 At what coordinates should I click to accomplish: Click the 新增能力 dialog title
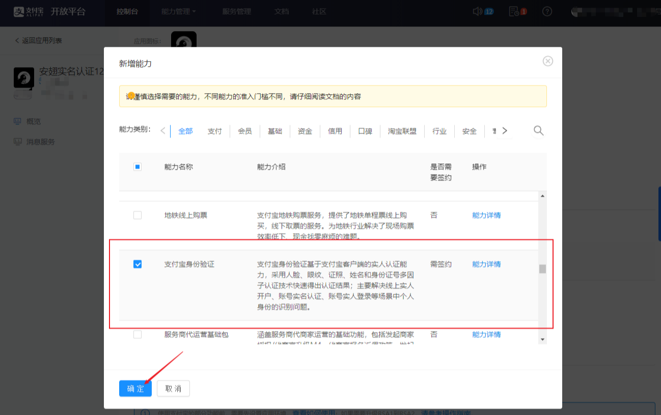[135, 64]
